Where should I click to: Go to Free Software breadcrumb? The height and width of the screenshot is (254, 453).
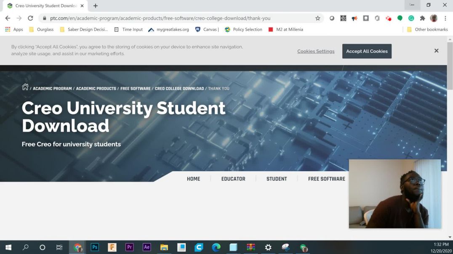[136, 89]
